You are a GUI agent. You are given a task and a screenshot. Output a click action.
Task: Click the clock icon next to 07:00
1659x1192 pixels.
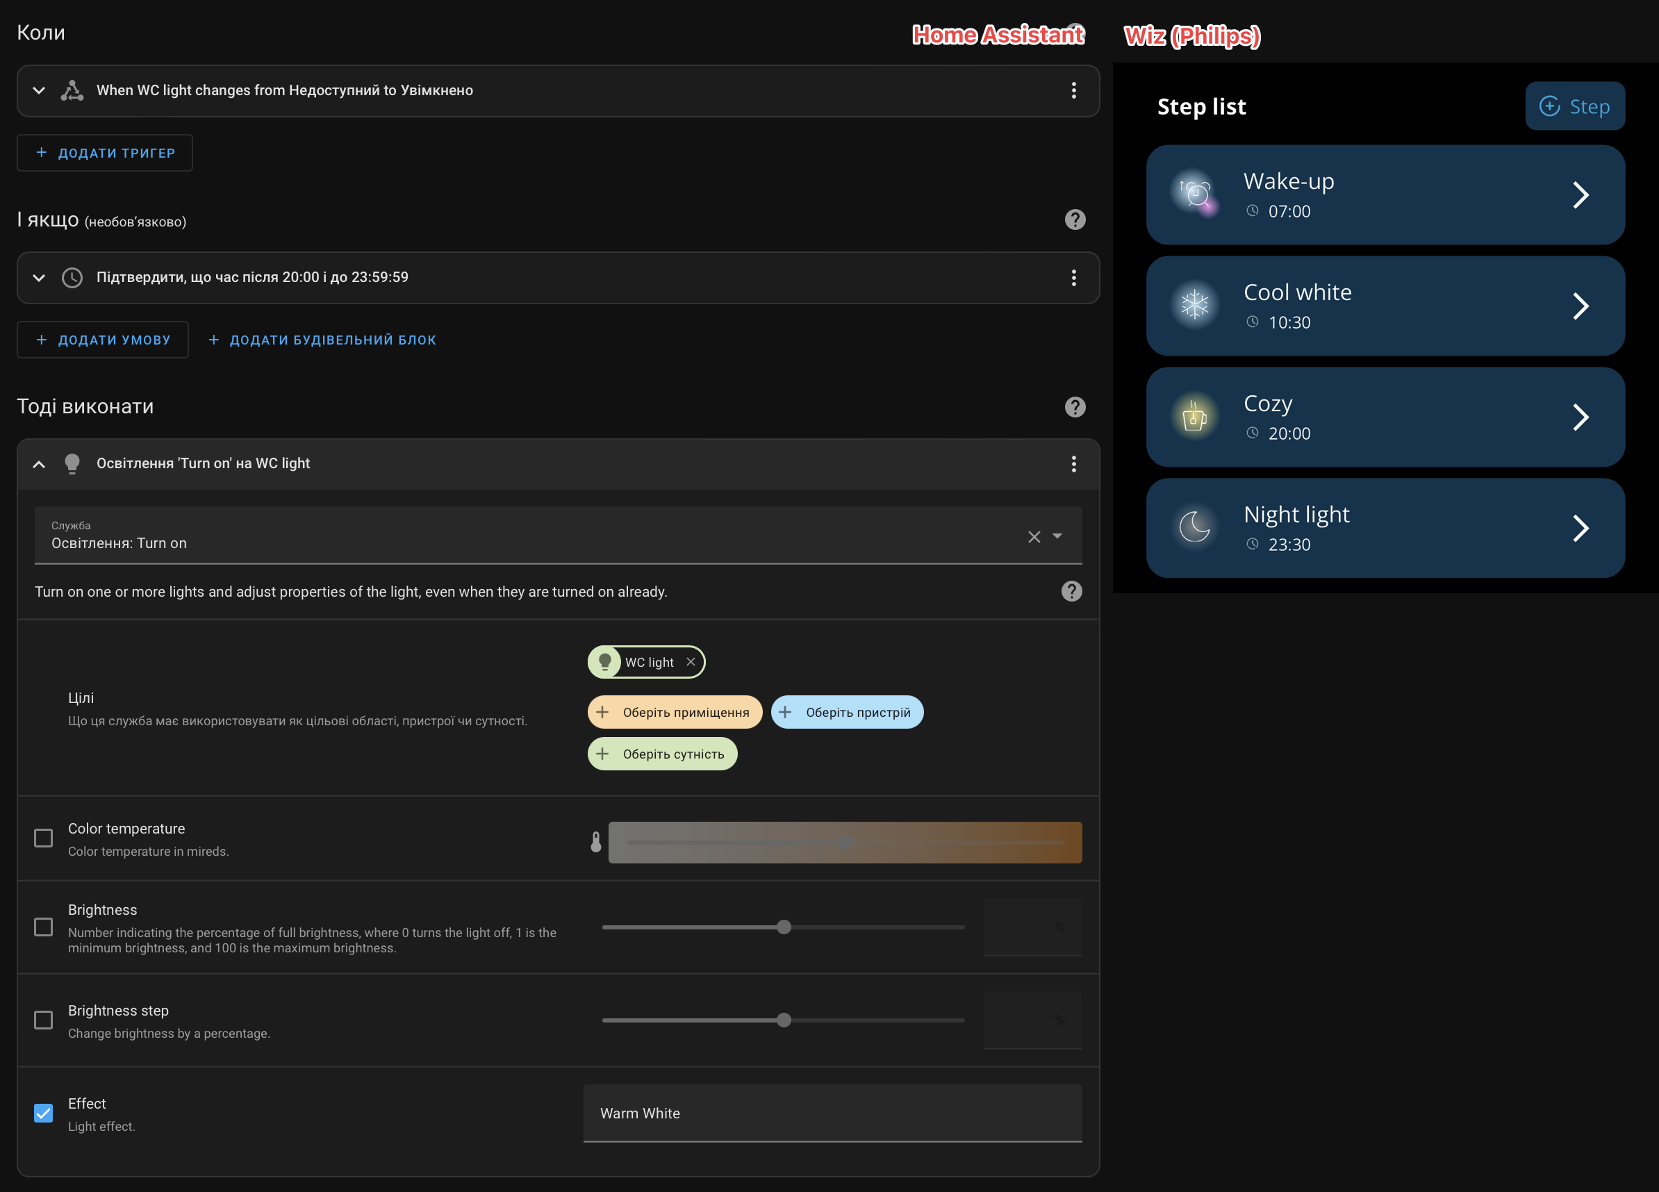tap(1253, 210)
